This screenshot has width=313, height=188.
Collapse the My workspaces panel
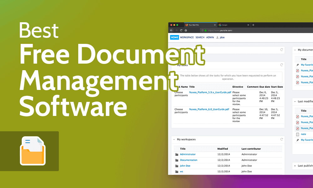coord(174,139)
